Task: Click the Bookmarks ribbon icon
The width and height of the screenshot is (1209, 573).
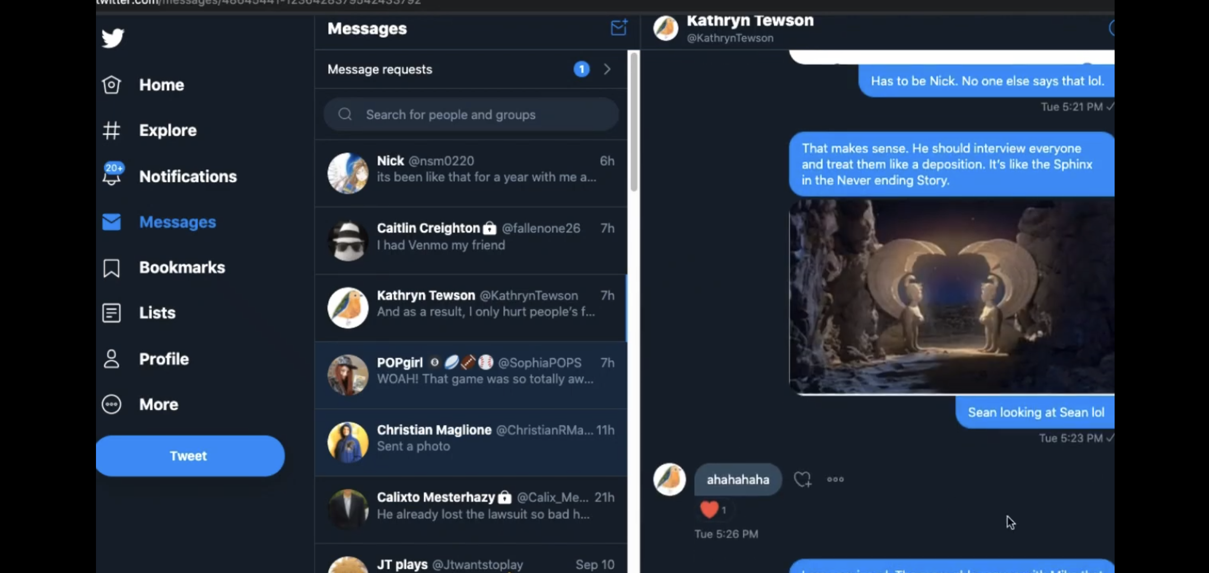Action: (x=111, y=268)
